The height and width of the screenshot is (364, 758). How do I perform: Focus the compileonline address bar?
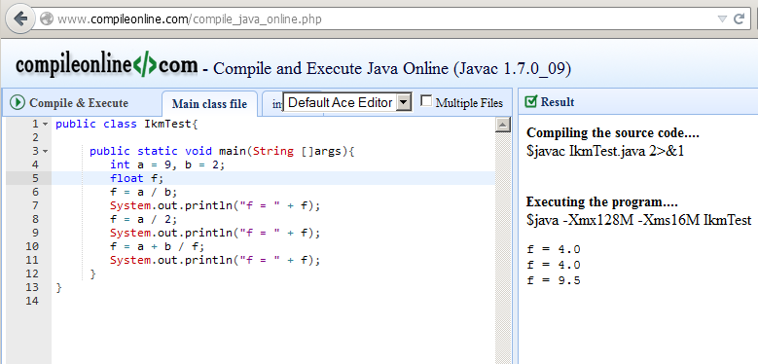coord(378,19)
